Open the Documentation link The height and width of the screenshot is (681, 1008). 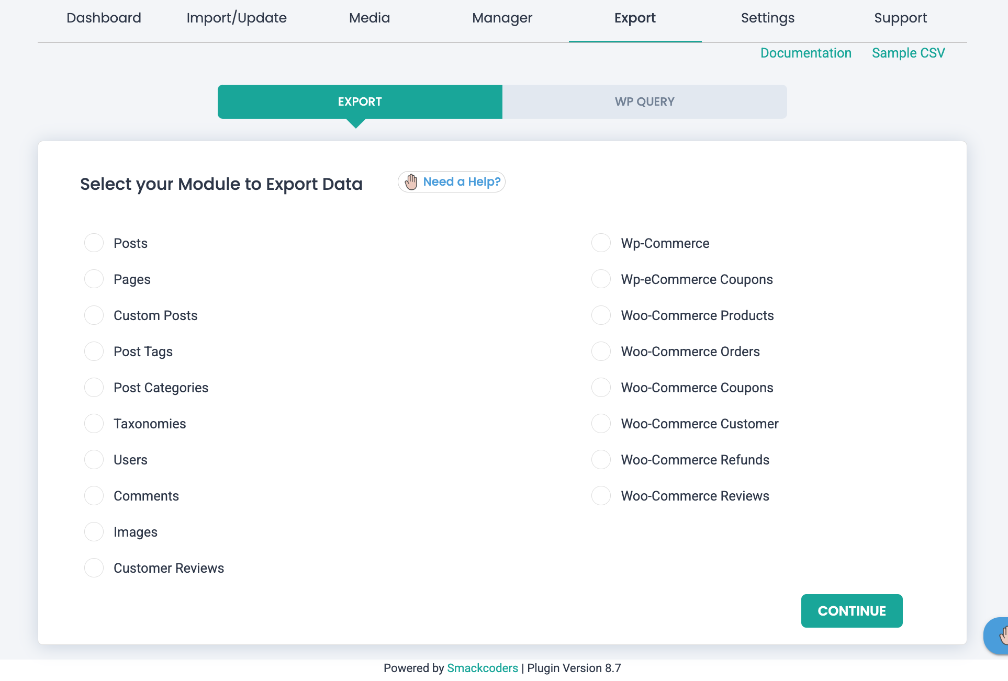pos(805,53)
